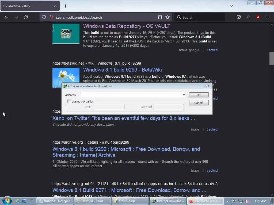Show hidden tray icons arrow
Screen dimensions: 274x205
click(227, 201)
